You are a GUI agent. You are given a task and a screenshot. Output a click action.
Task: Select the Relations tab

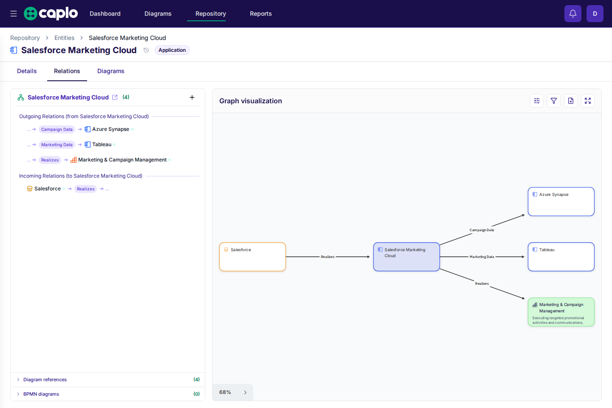pos(67,71)
